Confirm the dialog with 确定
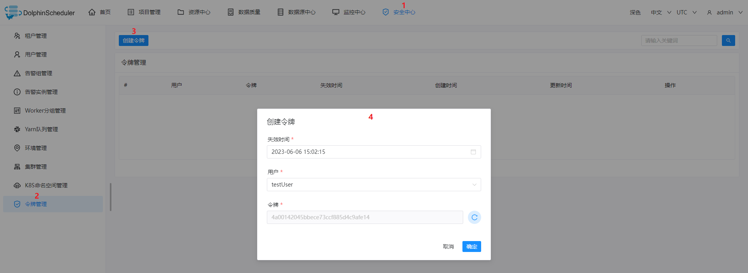748x273 pixels. (x=472, y=247)
